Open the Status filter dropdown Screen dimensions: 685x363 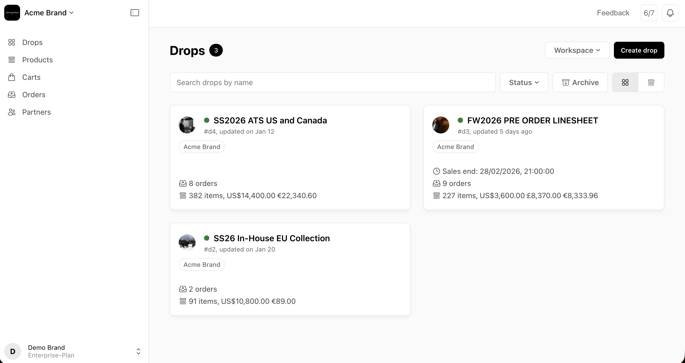(x=524, y=82)
